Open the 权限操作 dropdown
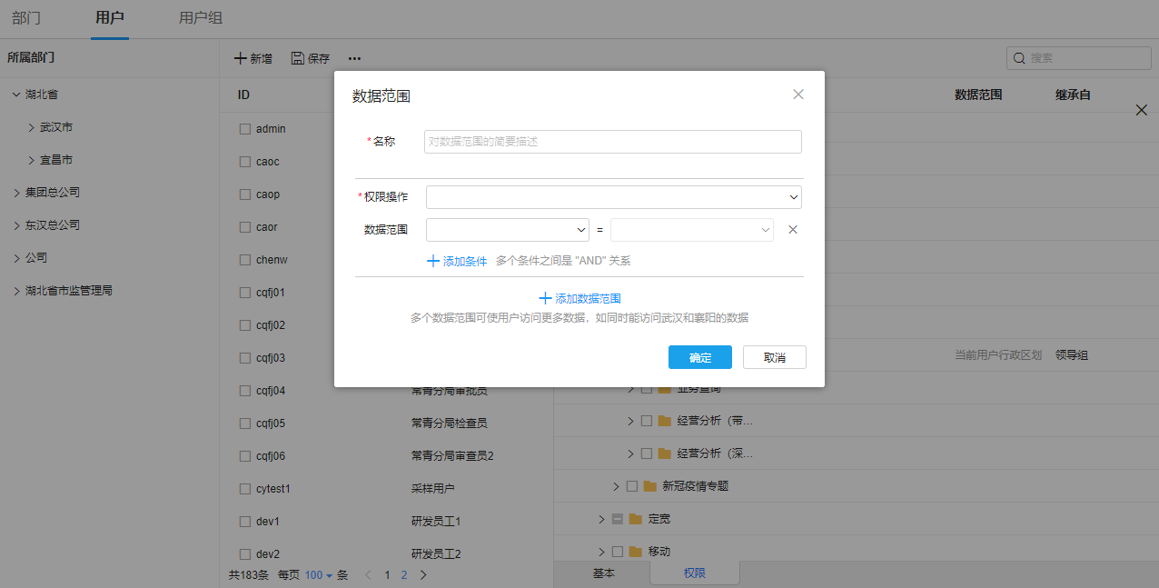This screenshot has height=588, width=1159. point(614,197)
